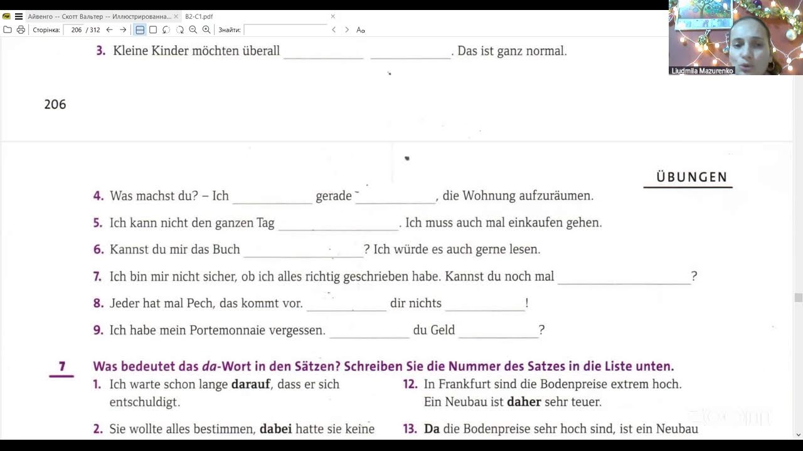This screenshot has width=803, height=451.
Task: Click page number 206 printed in the document
Action: tap(55, 105)
